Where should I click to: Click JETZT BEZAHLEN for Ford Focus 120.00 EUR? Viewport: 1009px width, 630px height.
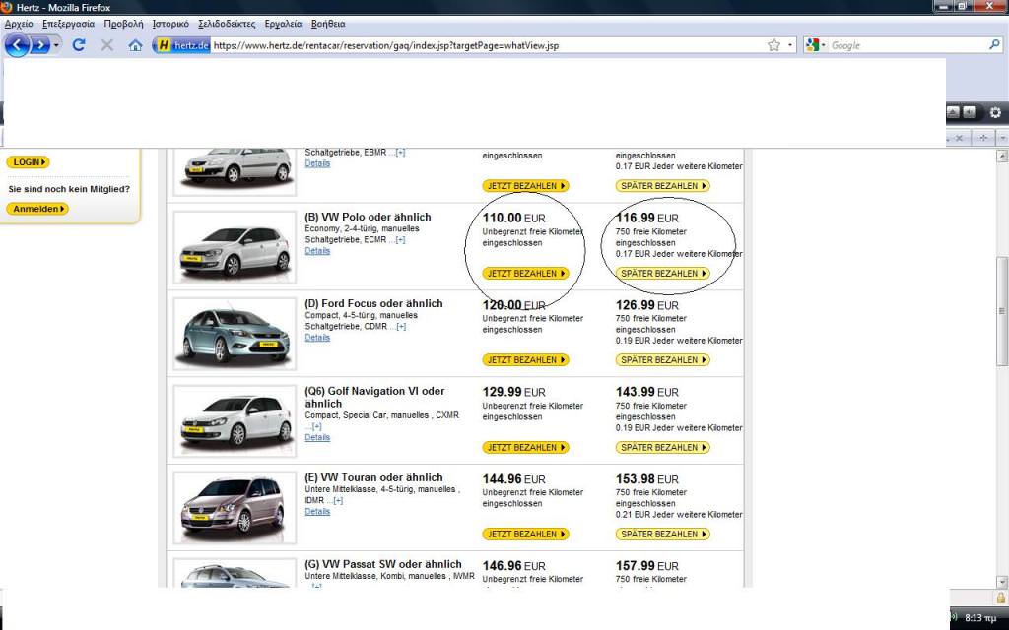(x=526, y=360)
